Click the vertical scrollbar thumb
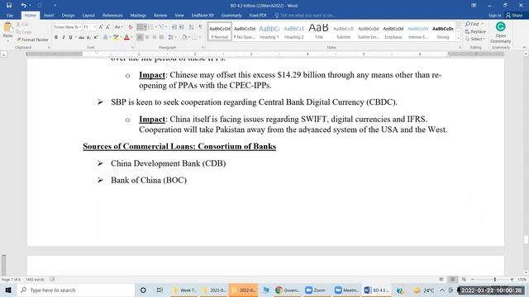 pos(526,239)
